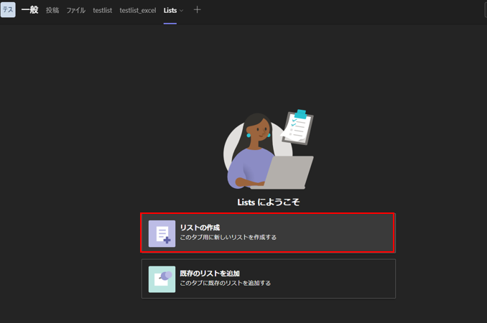The image size is (487, 323).
Task: Click the 既存のリストを追加 card
Action: pyautogui.click(x=269, y=278)
